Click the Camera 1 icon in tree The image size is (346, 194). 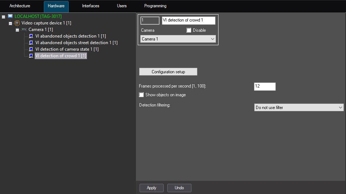tap(24, 30)
